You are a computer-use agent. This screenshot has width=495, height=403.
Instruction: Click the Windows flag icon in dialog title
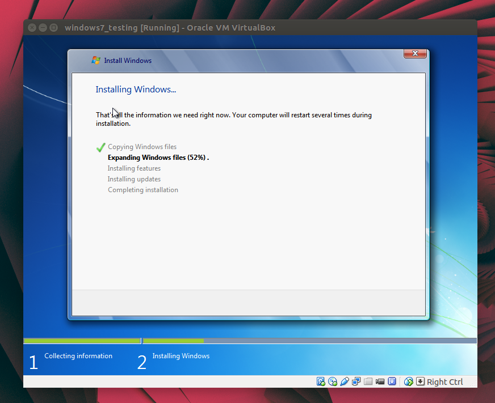(x=96, y=60)
